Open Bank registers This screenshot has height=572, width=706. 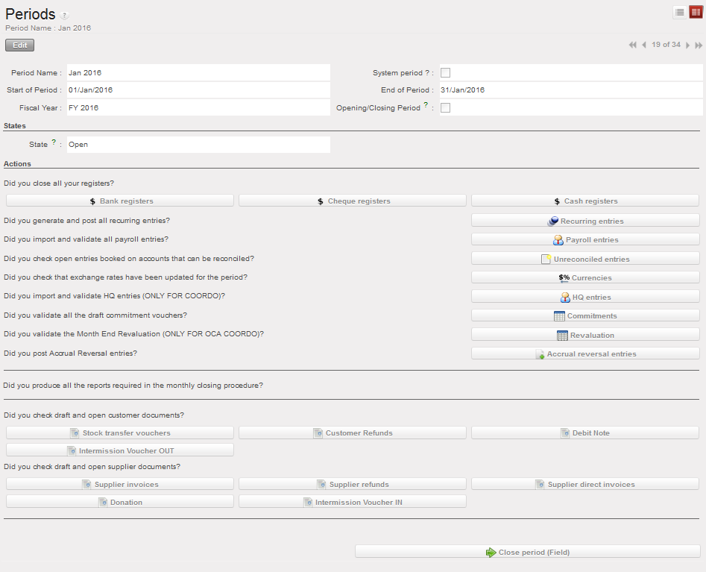click(120, 201)
